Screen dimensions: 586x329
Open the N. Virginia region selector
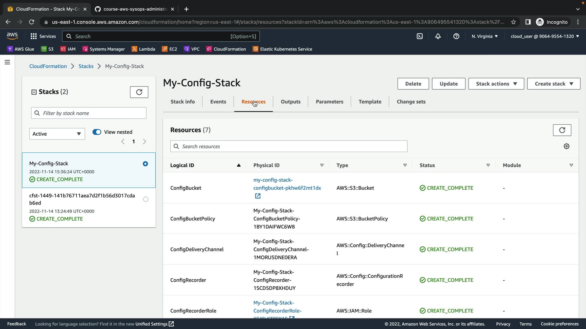click(484, 36)
